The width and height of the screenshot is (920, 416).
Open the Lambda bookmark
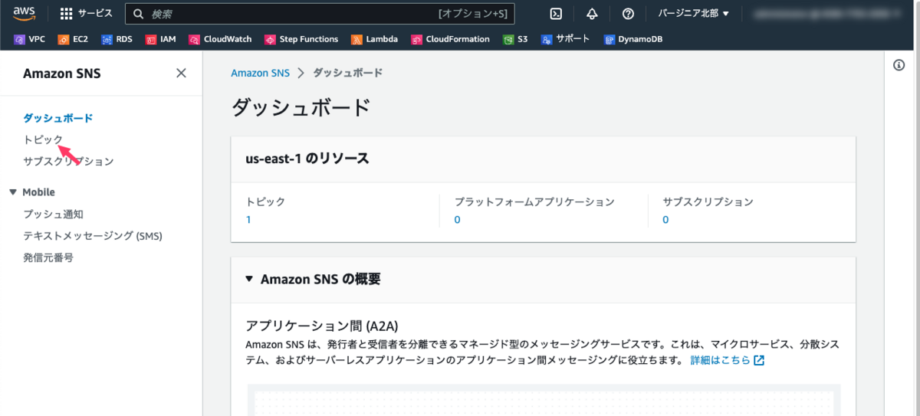[375, 39]
